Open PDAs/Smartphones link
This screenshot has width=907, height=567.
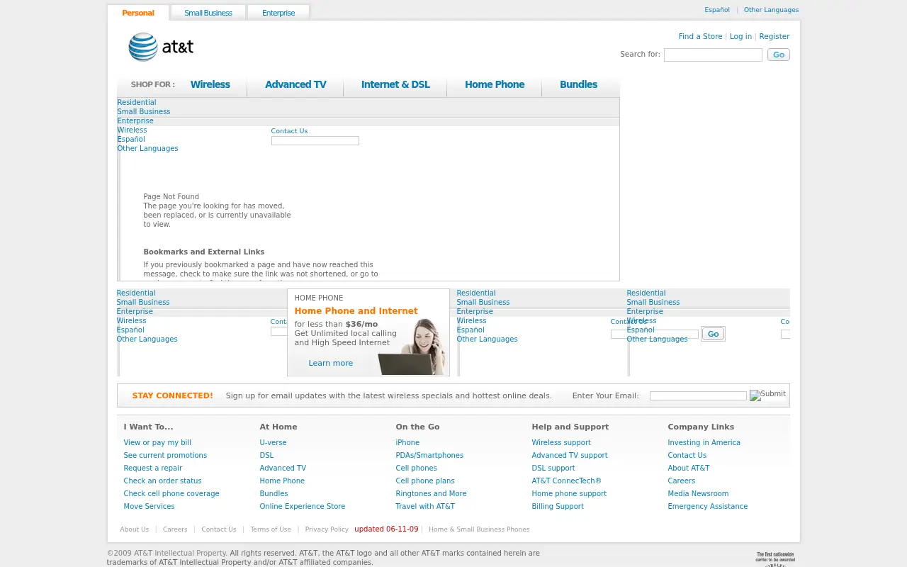coord(429,455)
